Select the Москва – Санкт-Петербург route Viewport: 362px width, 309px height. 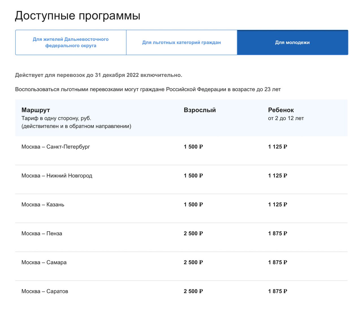coord(56,147)
